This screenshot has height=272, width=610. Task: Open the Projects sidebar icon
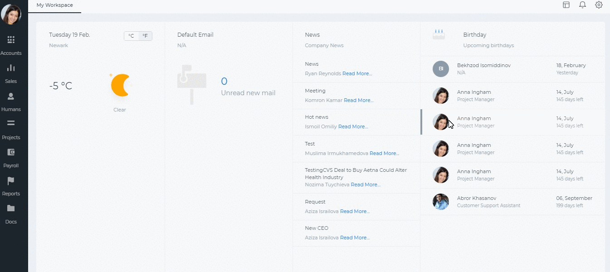(x=11, y=123)
